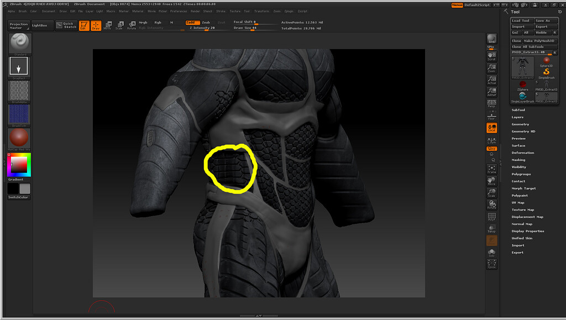The height and width of the screenshot is (320, 566).
Task: Toggle Edit mode on the top shelf
Action: [83, 25]
